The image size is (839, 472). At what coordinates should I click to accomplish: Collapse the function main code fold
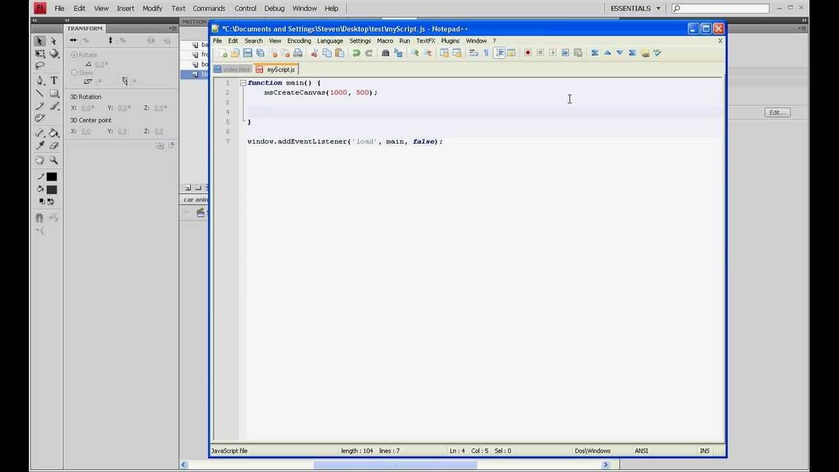[x=243, y=83]
